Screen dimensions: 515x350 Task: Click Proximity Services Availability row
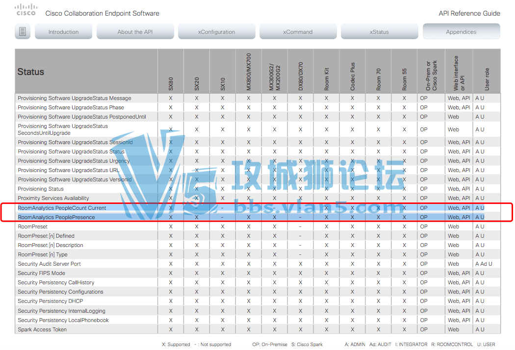point(258,199)
